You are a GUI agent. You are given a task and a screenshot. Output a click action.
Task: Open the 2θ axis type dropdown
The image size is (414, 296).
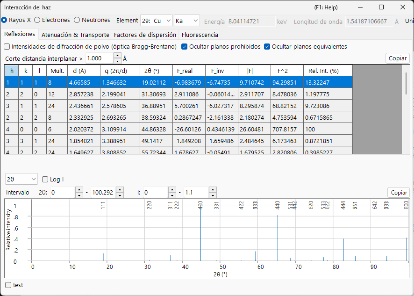(21, 179)
